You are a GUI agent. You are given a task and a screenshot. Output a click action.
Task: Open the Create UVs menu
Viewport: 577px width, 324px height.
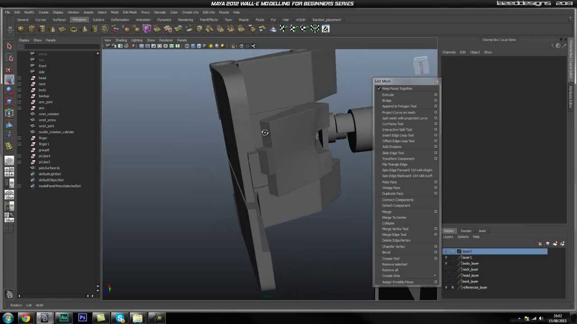[x=190, y=12]
